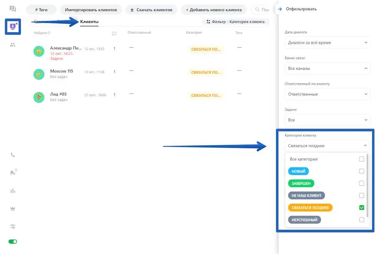Tick the checkbox next to НОВЫЙ

[x=361, y=171]
